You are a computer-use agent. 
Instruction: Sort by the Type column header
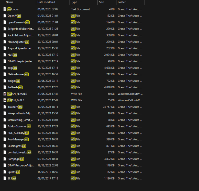pos(74,2)
